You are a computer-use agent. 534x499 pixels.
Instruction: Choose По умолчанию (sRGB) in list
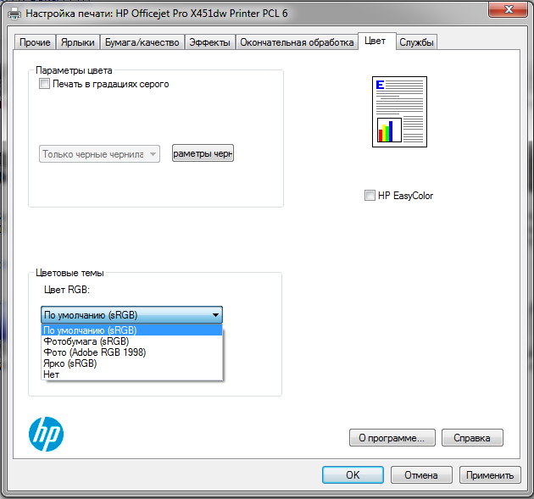(x=131, y=330)
